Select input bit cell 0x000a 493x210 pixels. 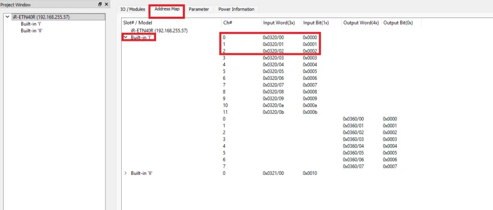click(310, 105)
